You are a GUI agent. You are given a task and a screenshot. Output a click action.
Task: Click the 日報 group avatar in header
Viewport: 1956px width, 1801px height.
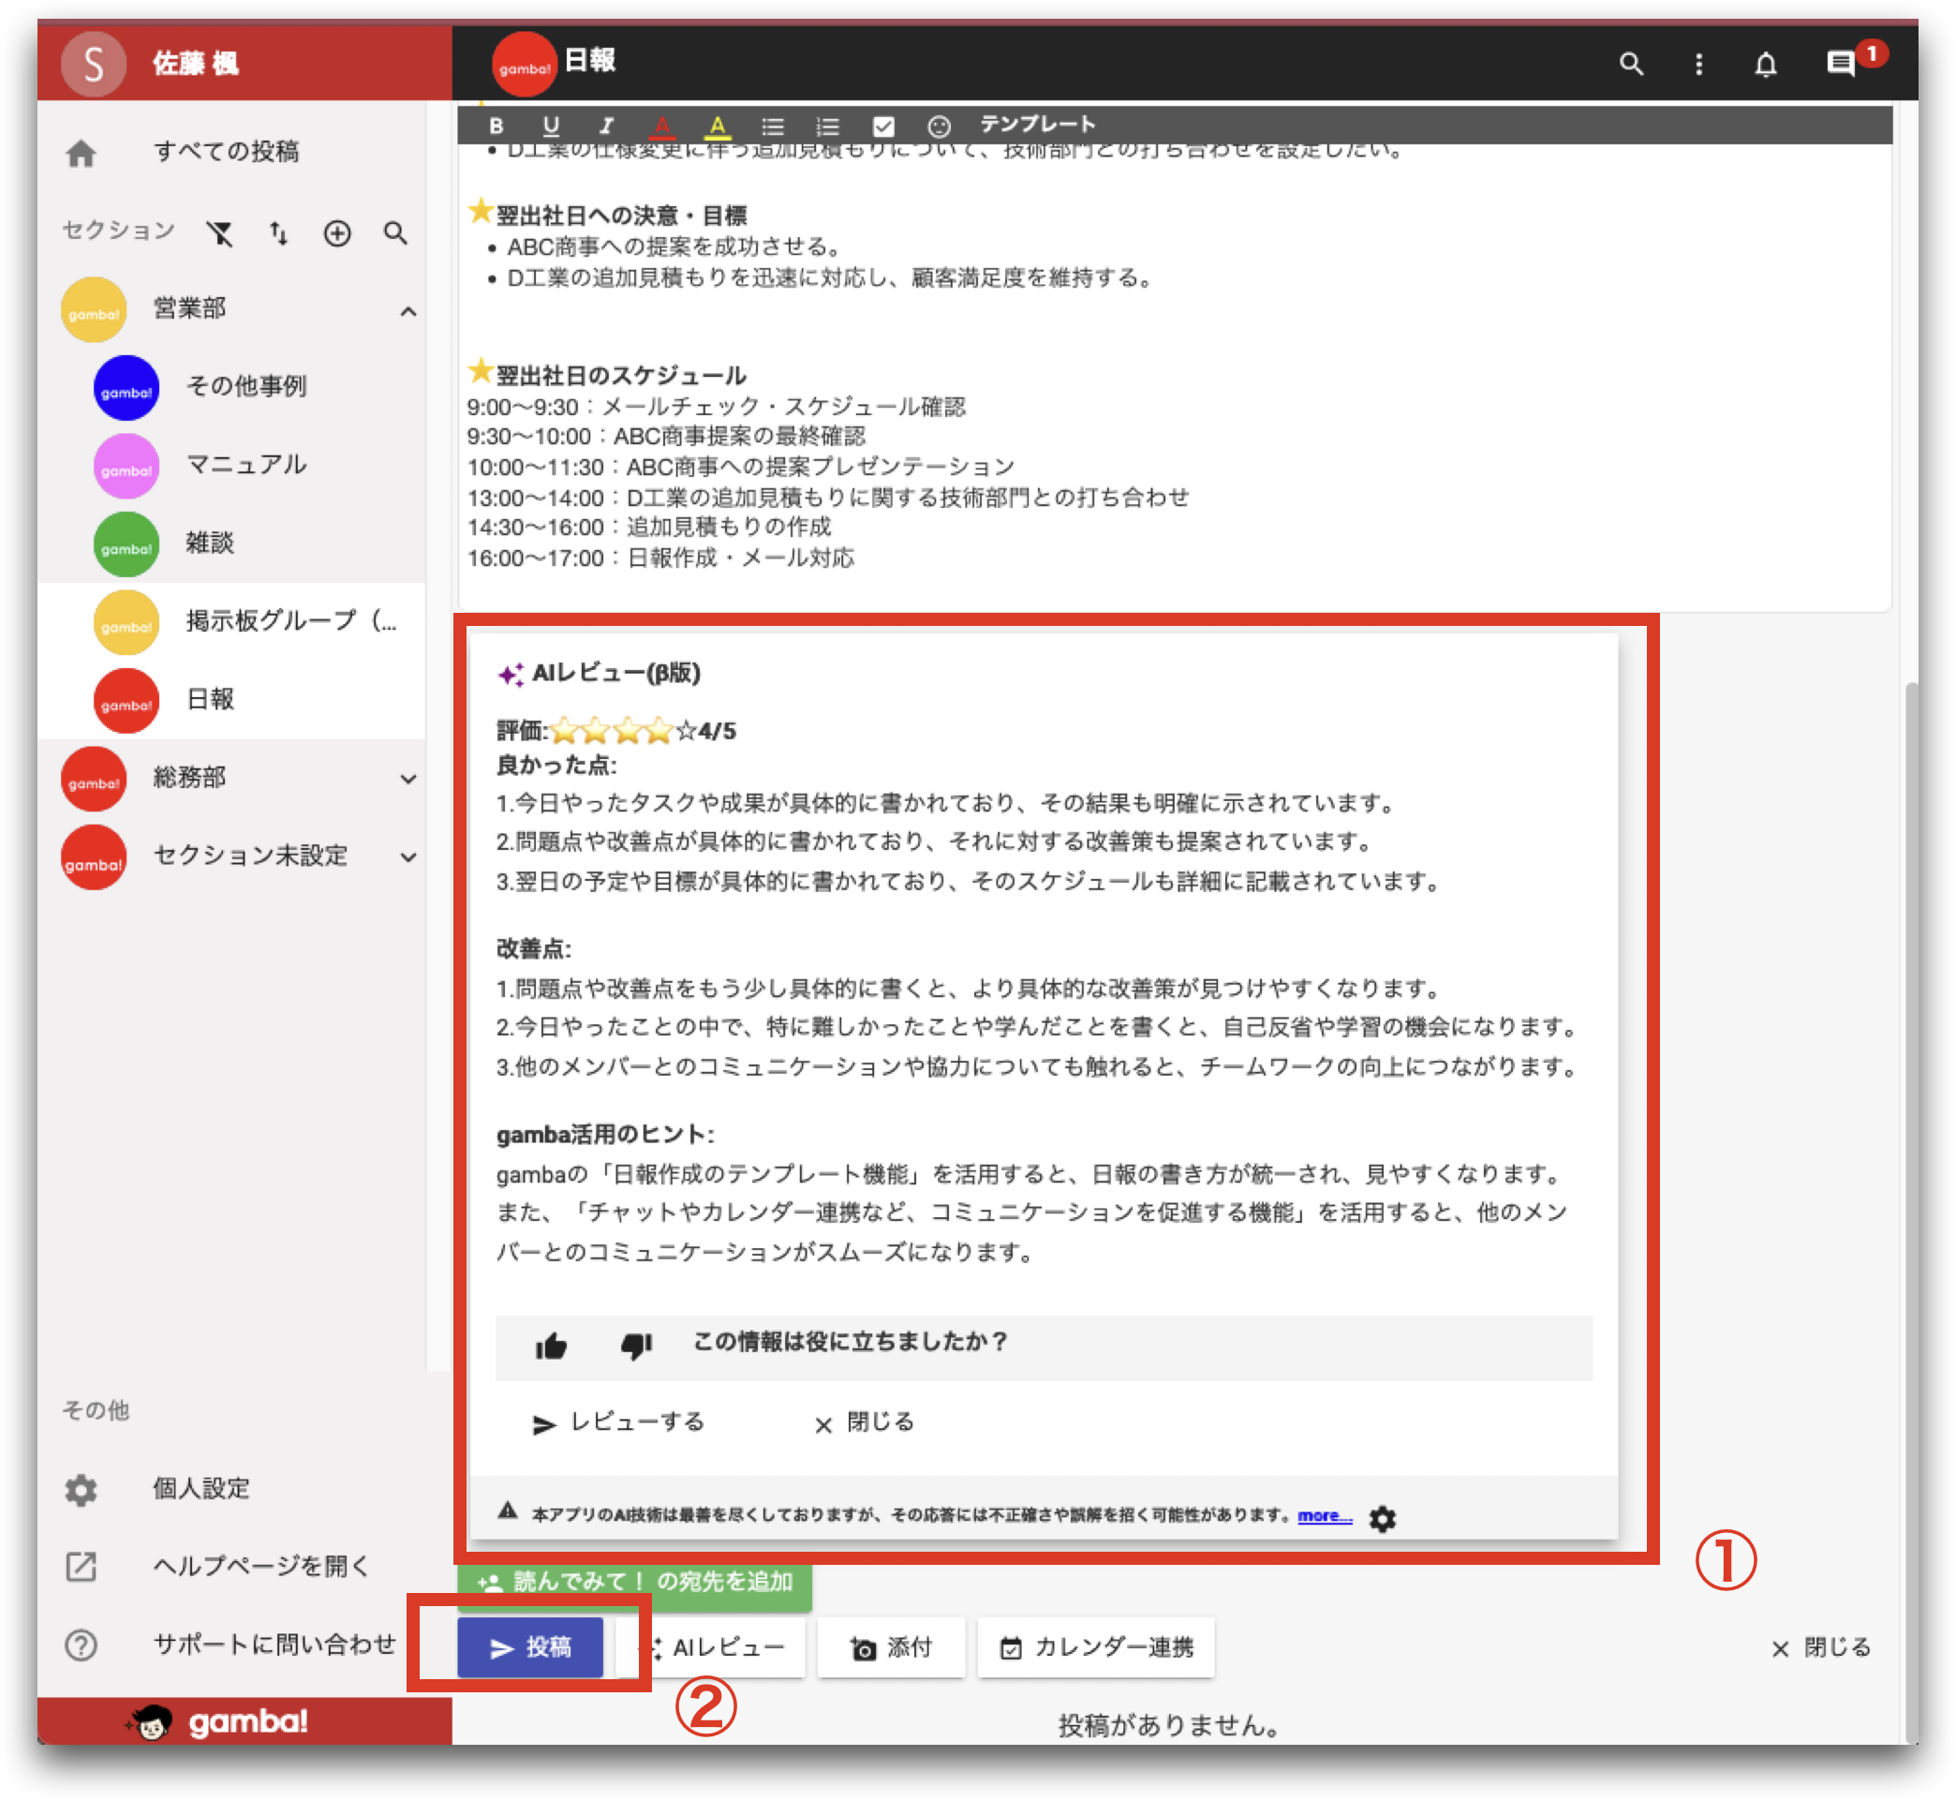pyautogui.click(x=524, y=65)
